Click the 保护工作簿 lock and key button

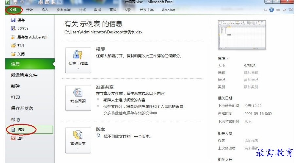click(x=78, y=60)
